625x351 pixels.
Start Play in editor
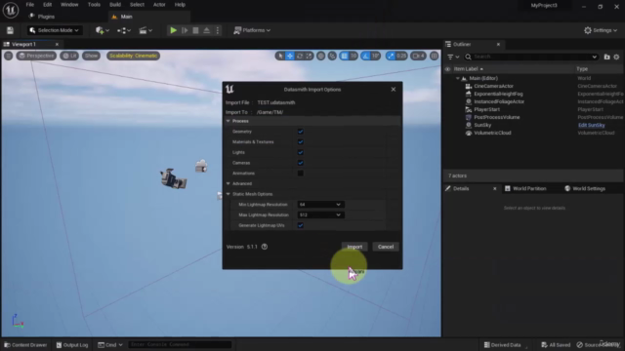tap(173, 30)
